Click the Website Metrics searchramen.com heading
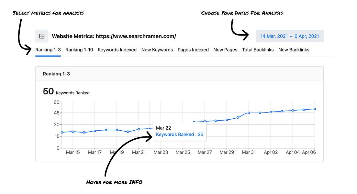Viewport: 357px width, 194px height. point(114,36)
